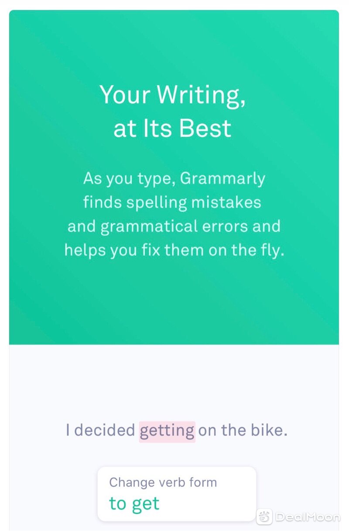
Task: Select the white suggestion card
Action: click(x=177, y=494)
